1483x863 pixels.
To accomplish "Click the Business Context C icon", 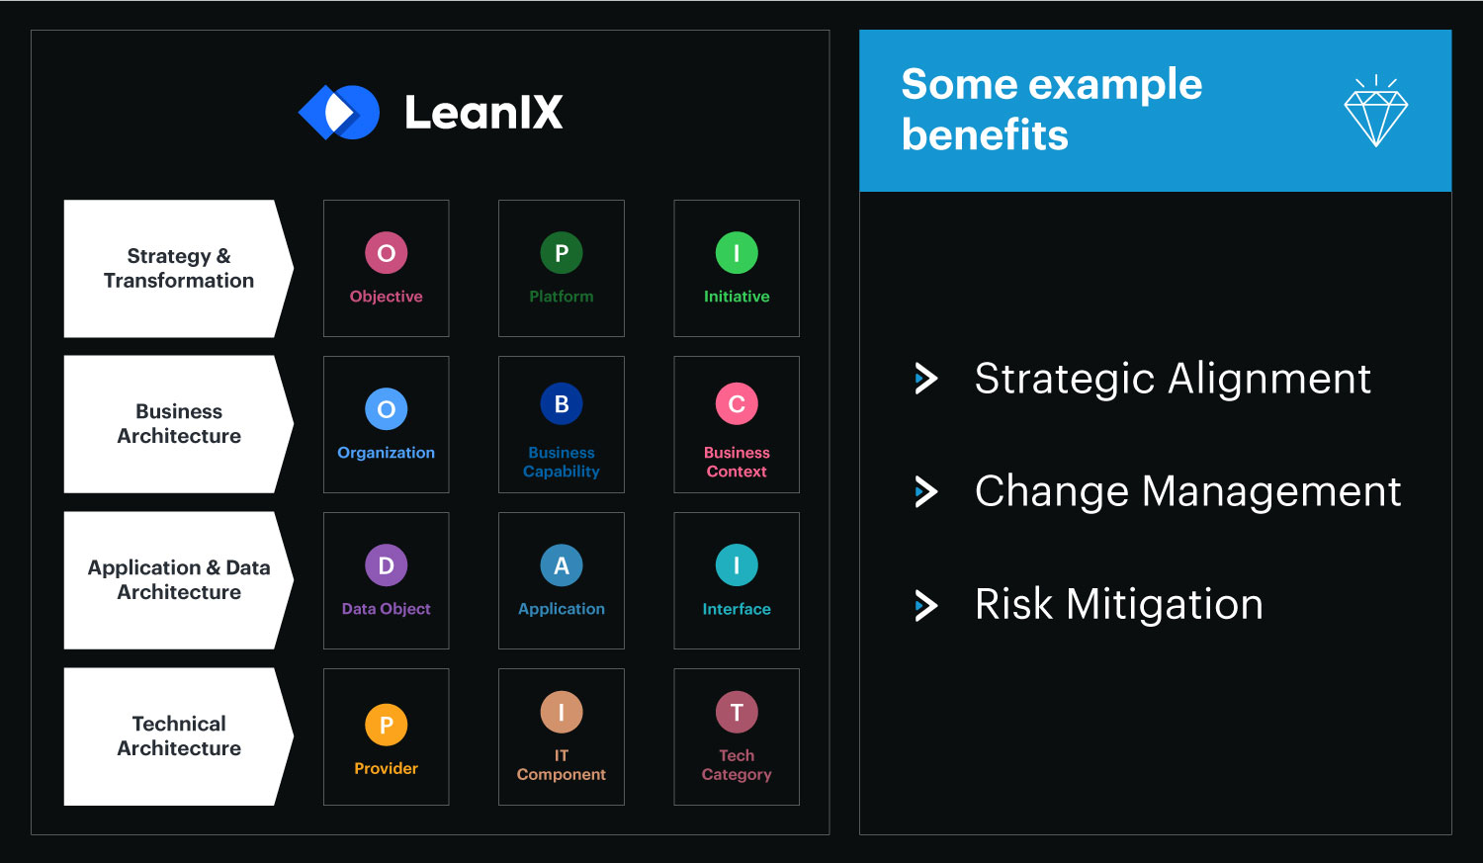I will (x=737, y=404).
